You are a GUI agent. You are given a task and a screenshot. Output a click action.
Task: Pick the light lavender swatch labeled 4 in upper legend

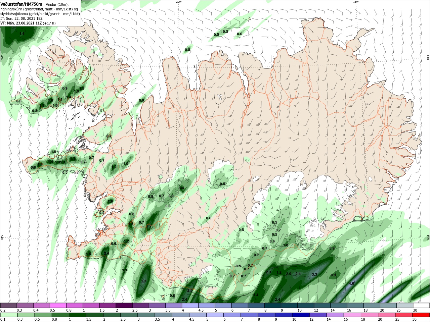(190, 306)
